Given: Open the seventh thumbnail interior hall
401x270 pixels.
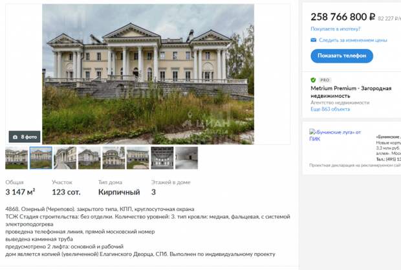Looking at the screenshot, I should pos(162,158).
